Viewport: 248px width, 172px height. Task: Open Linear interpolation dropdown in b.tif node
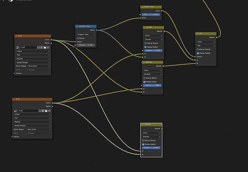[x=33, y=51]
